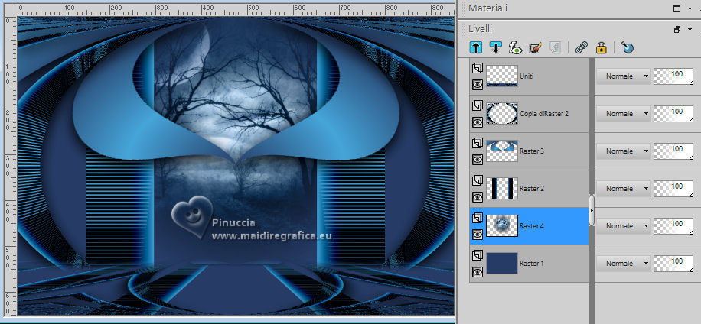Click the opacity 100 field for Raster 2
This screenshot has width=701, height=324.
point(673,189)
